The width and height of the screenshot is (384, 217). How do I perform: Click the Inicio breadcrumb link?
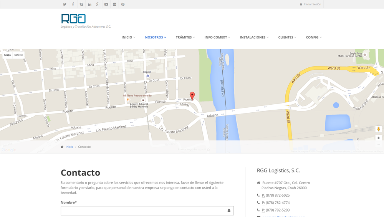coord(69,147)
